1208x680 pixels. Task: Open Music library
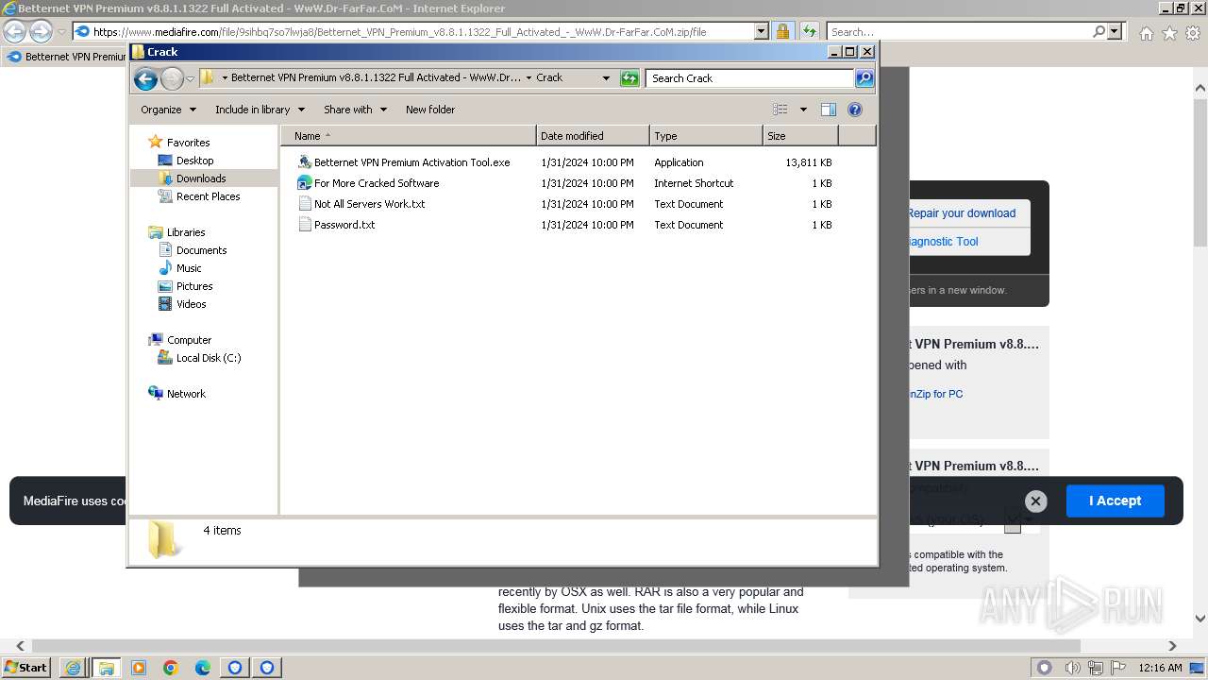click(x=189, y=268)
